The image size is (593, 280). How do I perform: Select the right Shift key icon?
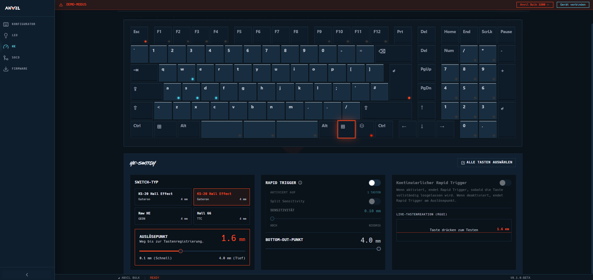(366, 108)
